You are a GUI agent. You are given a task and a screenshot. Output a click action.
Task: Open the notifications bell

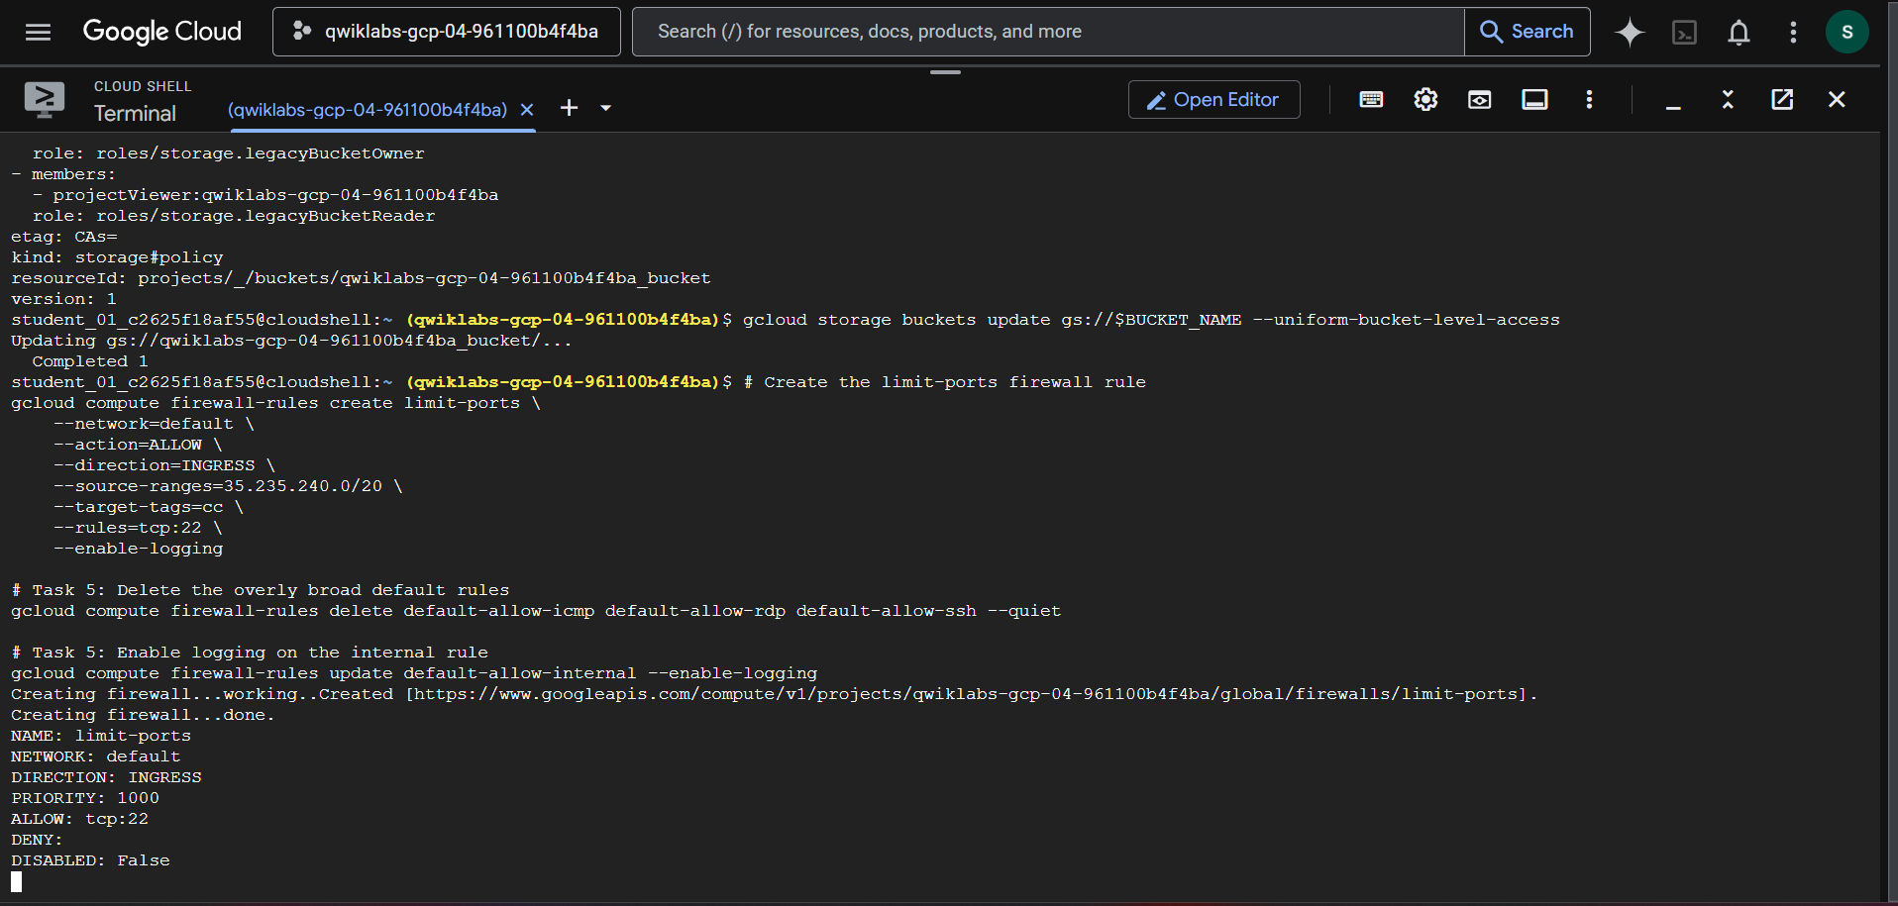click(x=1739, y=33)
